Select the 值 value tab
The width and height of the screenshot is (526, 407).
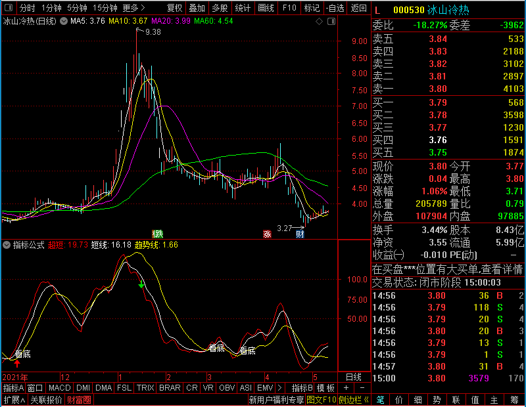475,400
